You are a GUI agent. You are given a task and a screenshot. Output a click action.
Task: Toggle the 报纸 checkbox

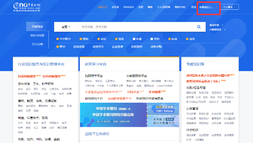coord(116,39)
